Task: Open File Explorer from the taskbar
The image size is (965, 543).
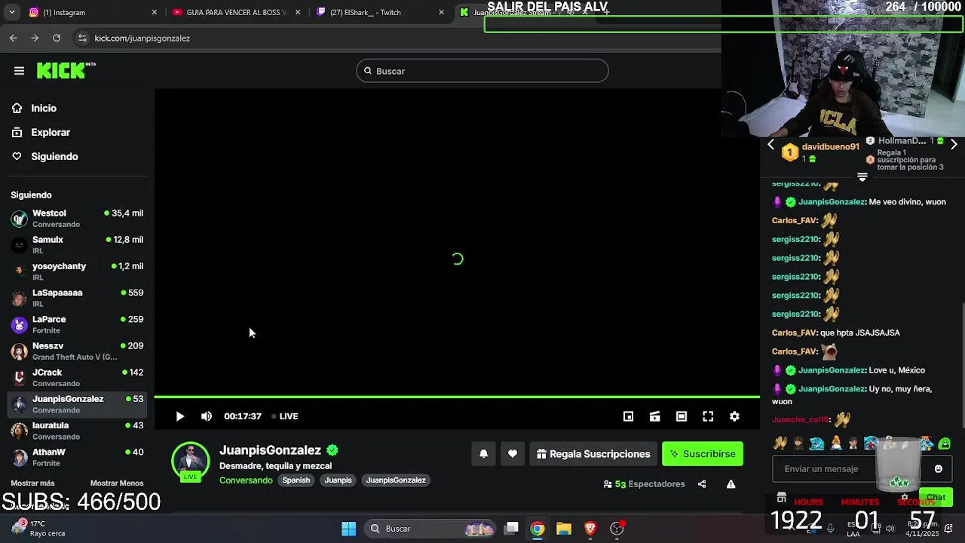Action: point(564,529)
